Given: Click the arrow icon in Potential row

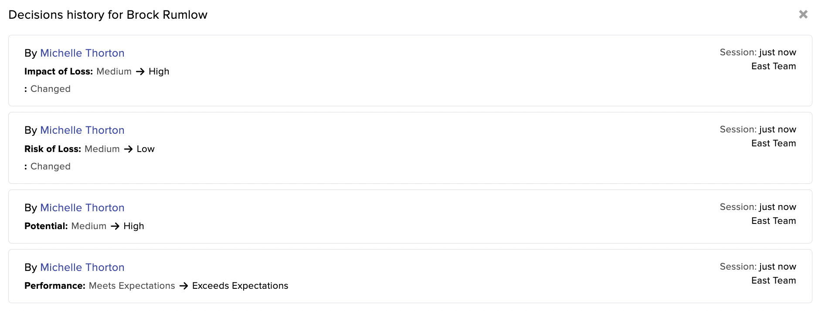Looking at the screenshot, I should pos(115,226).
